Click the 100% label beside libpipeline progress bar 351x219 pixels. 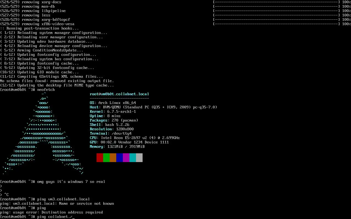point(347,11)
